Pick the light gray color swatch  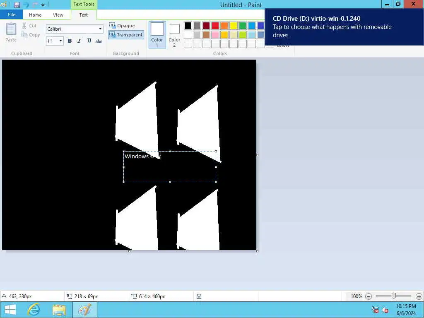(x=197, y=35)
